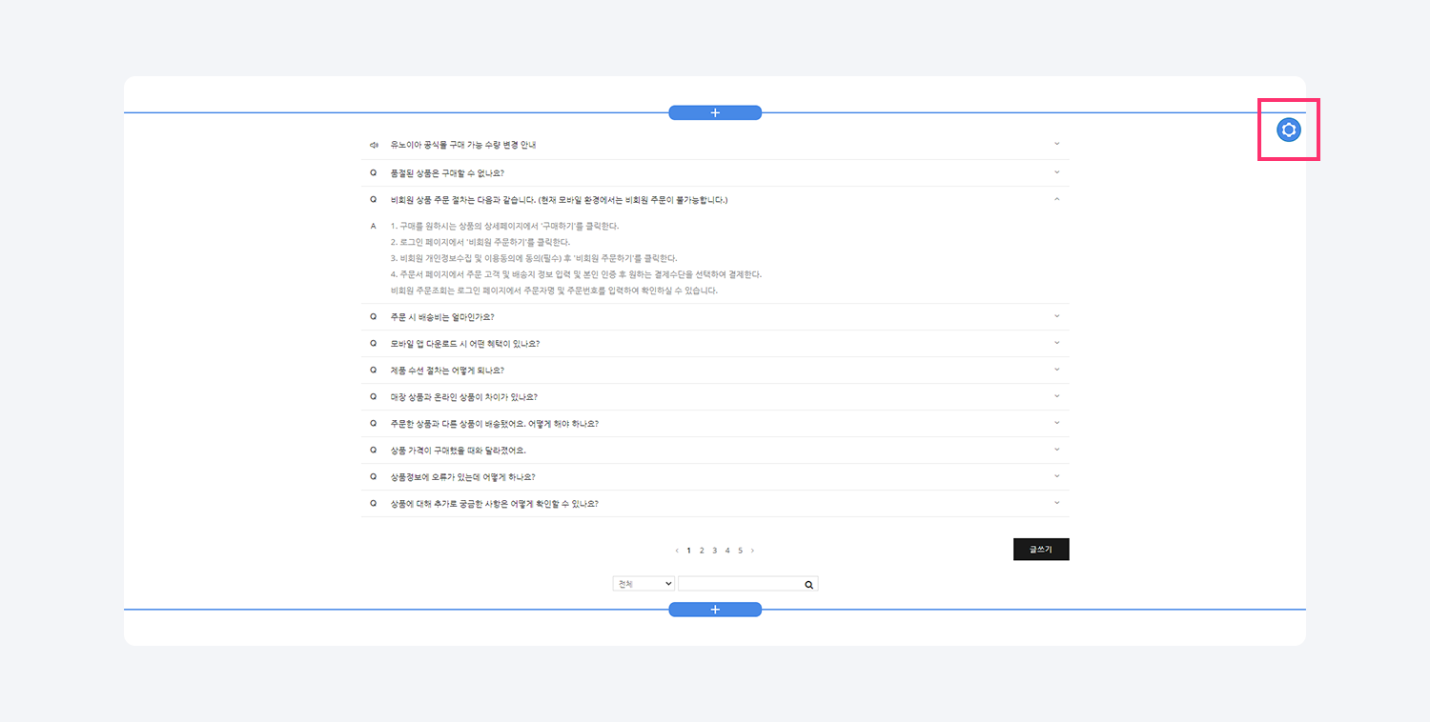Expand the 제품 수선 절차 question chevron

point(1056,370)
